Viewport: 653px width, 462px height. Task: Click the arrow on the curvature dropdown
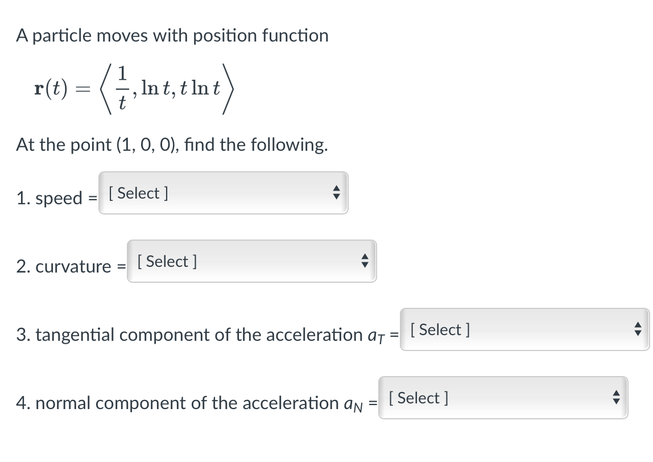tap(365, 261)
